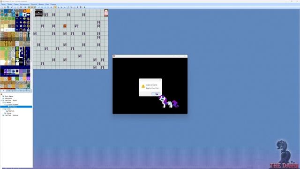This screenshot has height=169, width=300.
Task: Open the Character Generator toolbar icon
Action: pyautogui.click(x=81, y=8)
